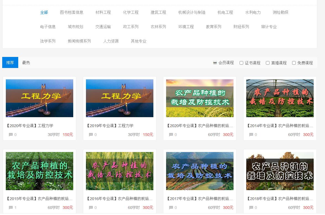Open the 2016年 农产品种植 course image
This screenshot has height=215, width=325.
(120, 171)
